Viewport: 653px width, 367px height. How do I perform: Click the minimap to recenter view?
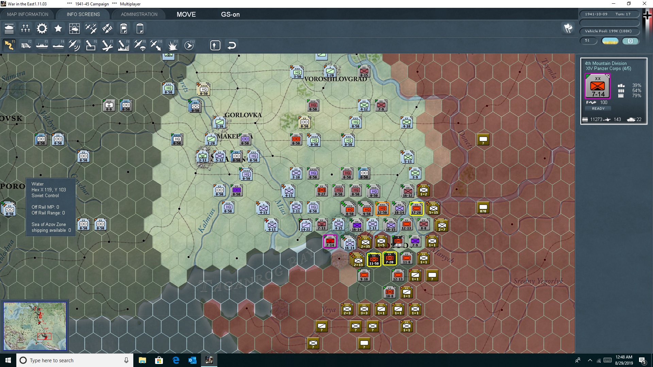[35, 326]
